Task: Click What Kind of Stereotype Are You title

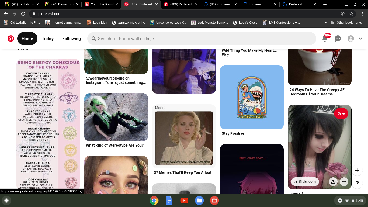Action: [115, 145]
